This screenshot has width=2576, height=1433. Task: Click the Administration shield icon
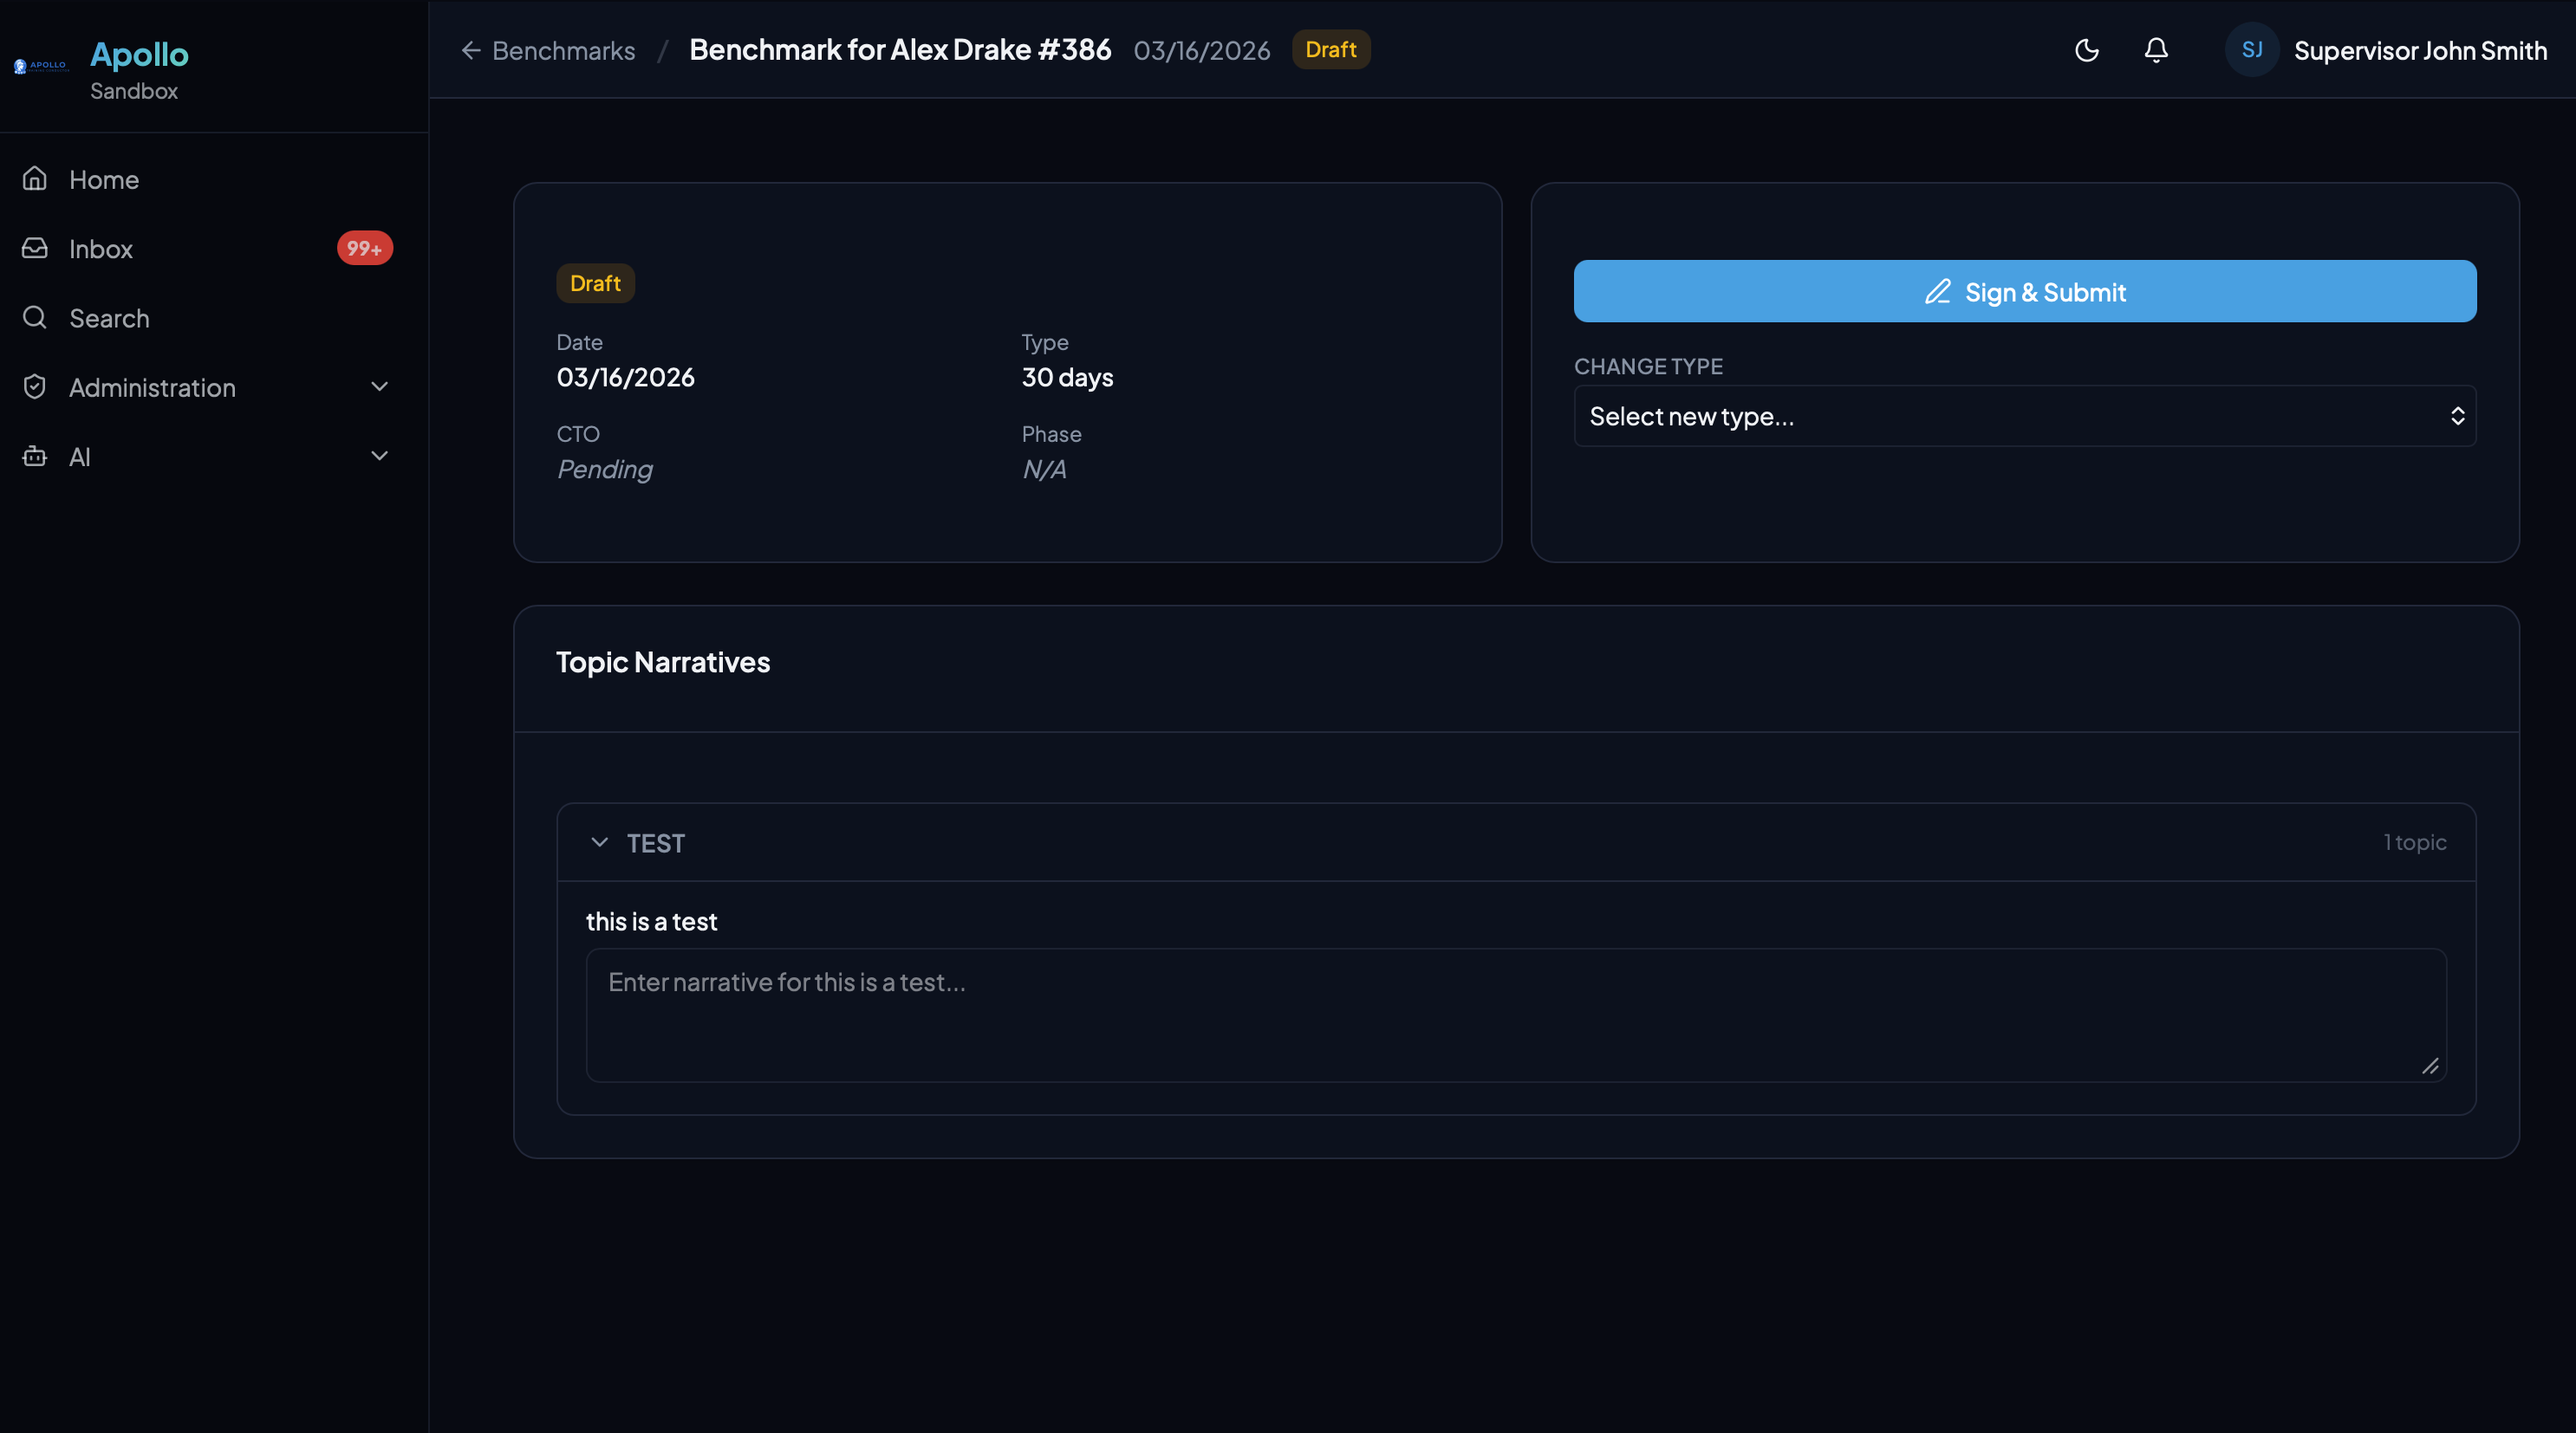coord(35,386)
